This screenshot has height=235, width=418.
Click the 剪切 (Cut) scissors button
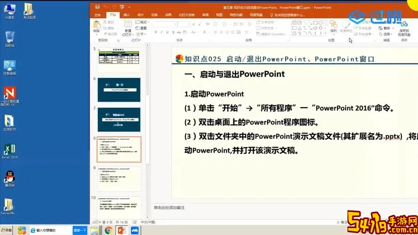tap(109, 22)
